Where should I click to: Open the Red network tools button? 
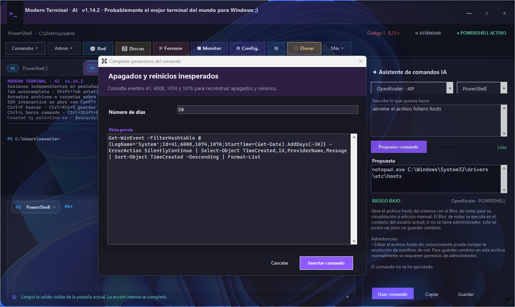tap(98, 48)
